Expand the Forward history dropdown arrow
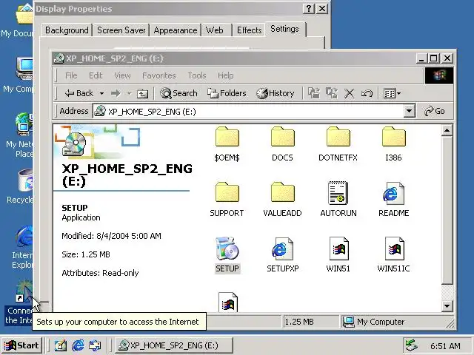474x355 pixels. [x=129, y=94]
